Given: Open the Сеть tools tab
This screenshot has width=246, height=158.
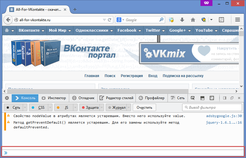Looking at the screenshot, I should pyautogui.click(x=178, y=98).
